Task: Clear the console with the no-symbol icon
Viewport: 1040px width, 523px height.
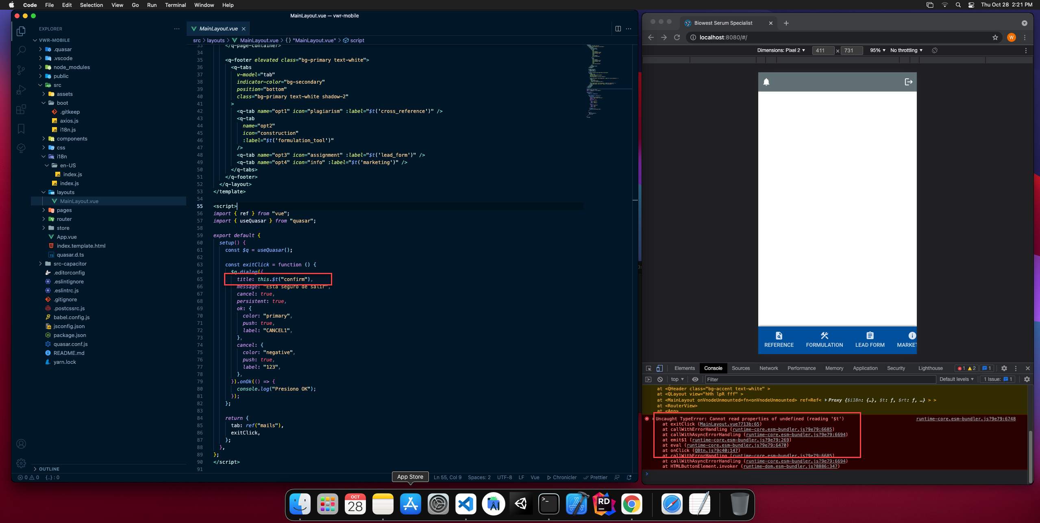Action: (x=660, y=379)
